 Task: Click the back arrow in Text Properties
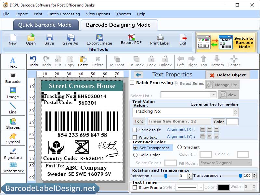coord(138,75)
